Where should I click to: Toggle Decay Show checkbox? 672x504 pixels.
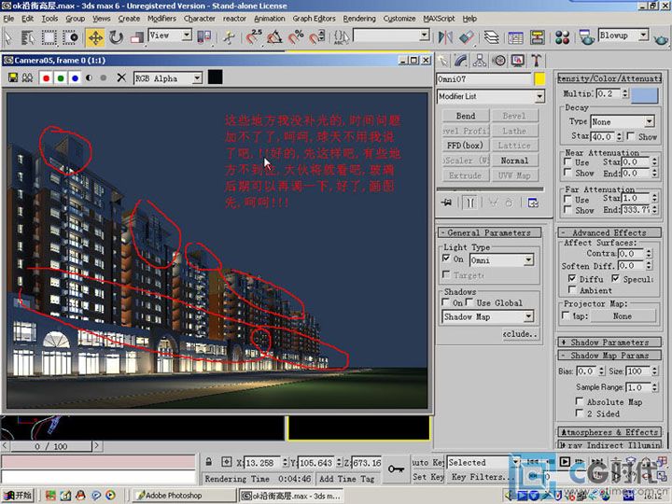click(630, 136)
